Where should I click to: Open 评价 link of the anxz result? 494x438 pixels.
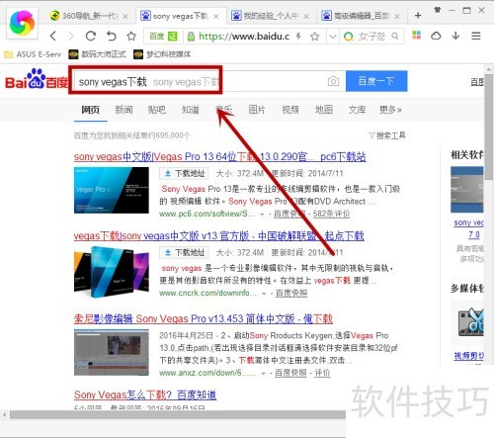(322, 373)
